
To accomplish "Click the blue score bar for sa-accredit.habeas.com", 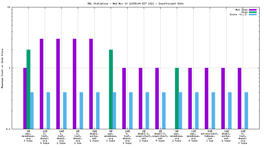I will pos(213,110).
